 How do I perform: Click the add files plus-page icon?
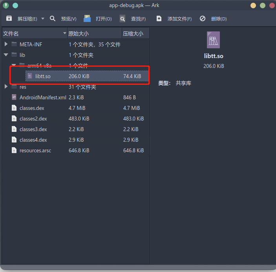(x=159, y=18)
